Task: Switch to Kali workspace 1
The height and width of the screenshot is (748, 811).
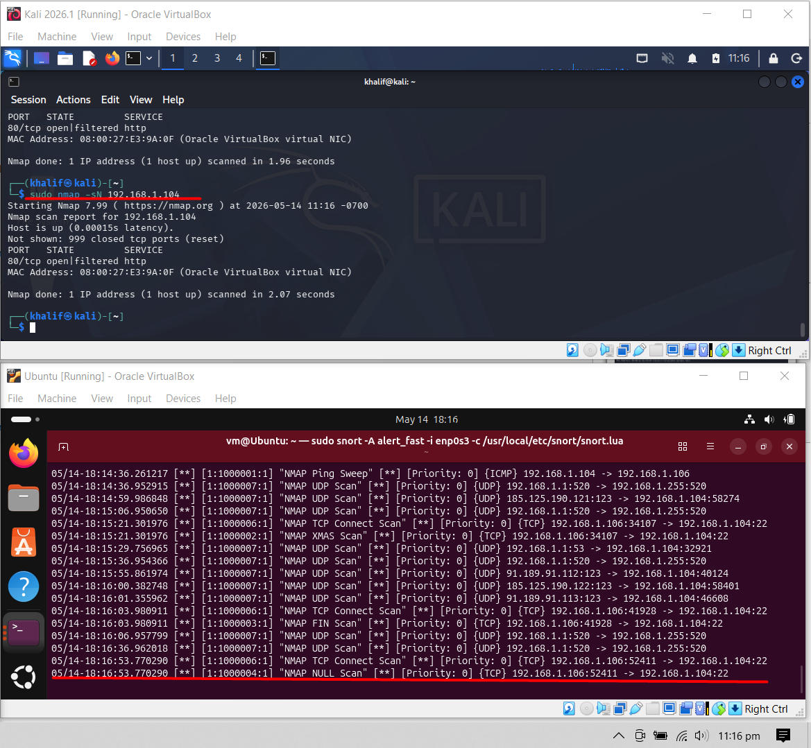Action: (x=173, y=58)
